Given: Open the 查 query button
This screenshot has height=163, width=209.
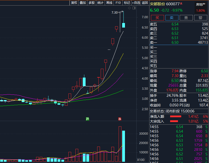Looking at the screenshot, I should [x=186, y=17].
